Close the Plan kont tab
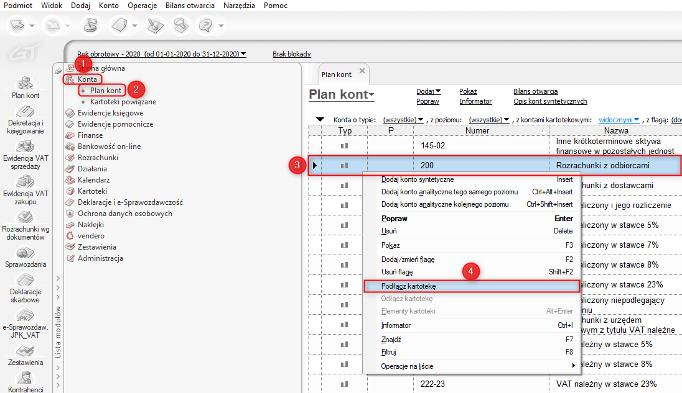682x393 pixels. point(362,71)
